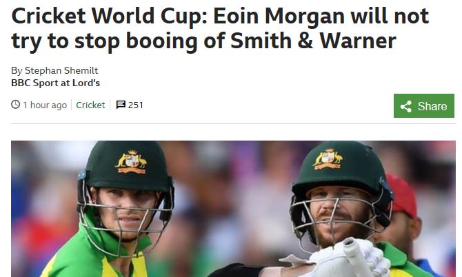Click the green Share button label

point(432,106)
